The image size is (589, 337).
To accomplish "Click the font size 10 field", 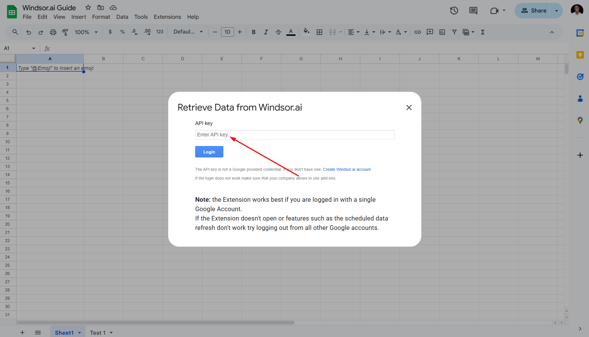I will point(227,32).
